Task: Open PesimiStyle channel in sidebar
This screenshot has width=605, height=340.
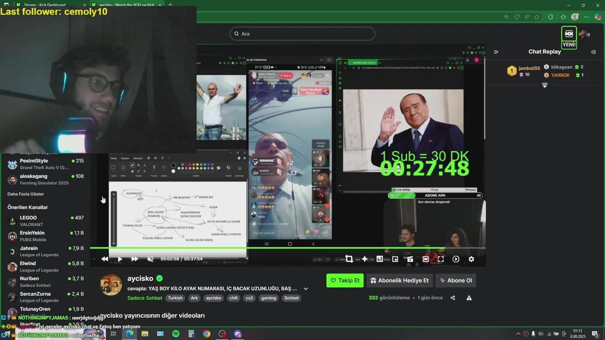Action: (45, 164)
